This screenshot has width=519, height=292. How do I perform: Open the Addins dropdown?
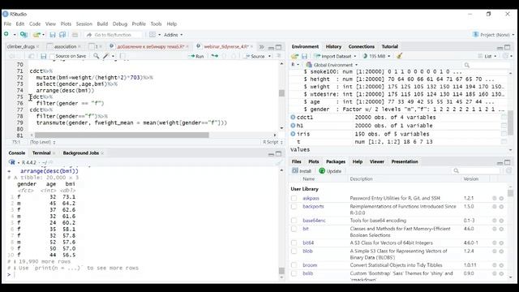(173, 35)
